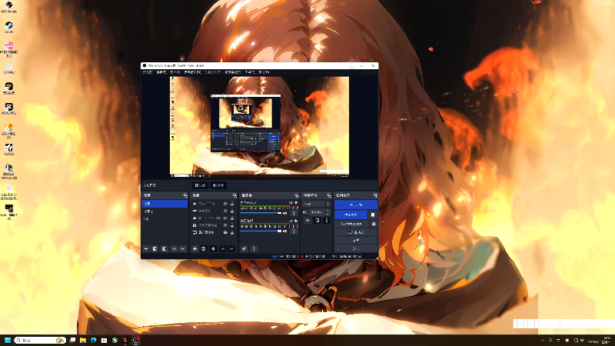The height and width of the screenshot is (346, 615).
Task: Toggle visibility eye of the second source
Action: 225,211
